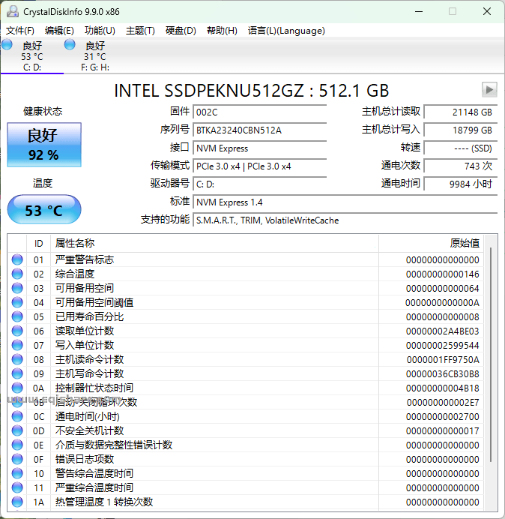Click status orb for attribute 11 严重综合温度时间
The image size is (505, 519).
(17, 487)
